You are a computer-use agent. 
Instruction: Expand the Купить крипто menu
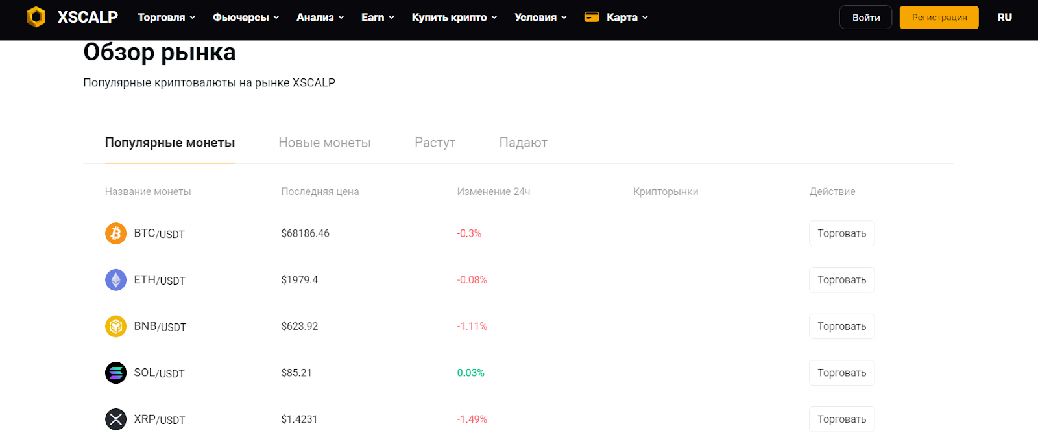click(454, 18)
